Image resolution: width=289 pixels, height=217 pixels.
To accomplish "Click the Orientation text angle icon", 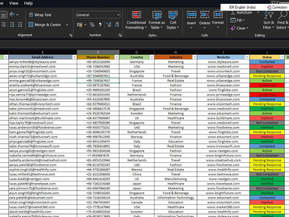I will (x=12, y=14).
